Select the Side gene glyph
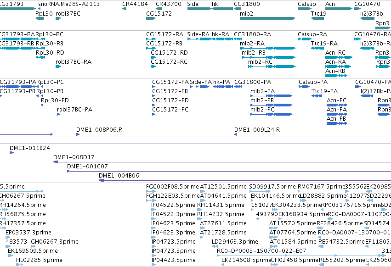391x267 pixels. 199,9
